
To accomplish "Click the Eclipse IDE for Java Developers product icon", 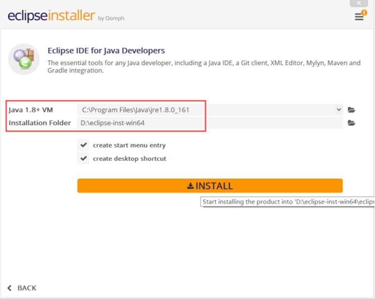I will 24,59.
